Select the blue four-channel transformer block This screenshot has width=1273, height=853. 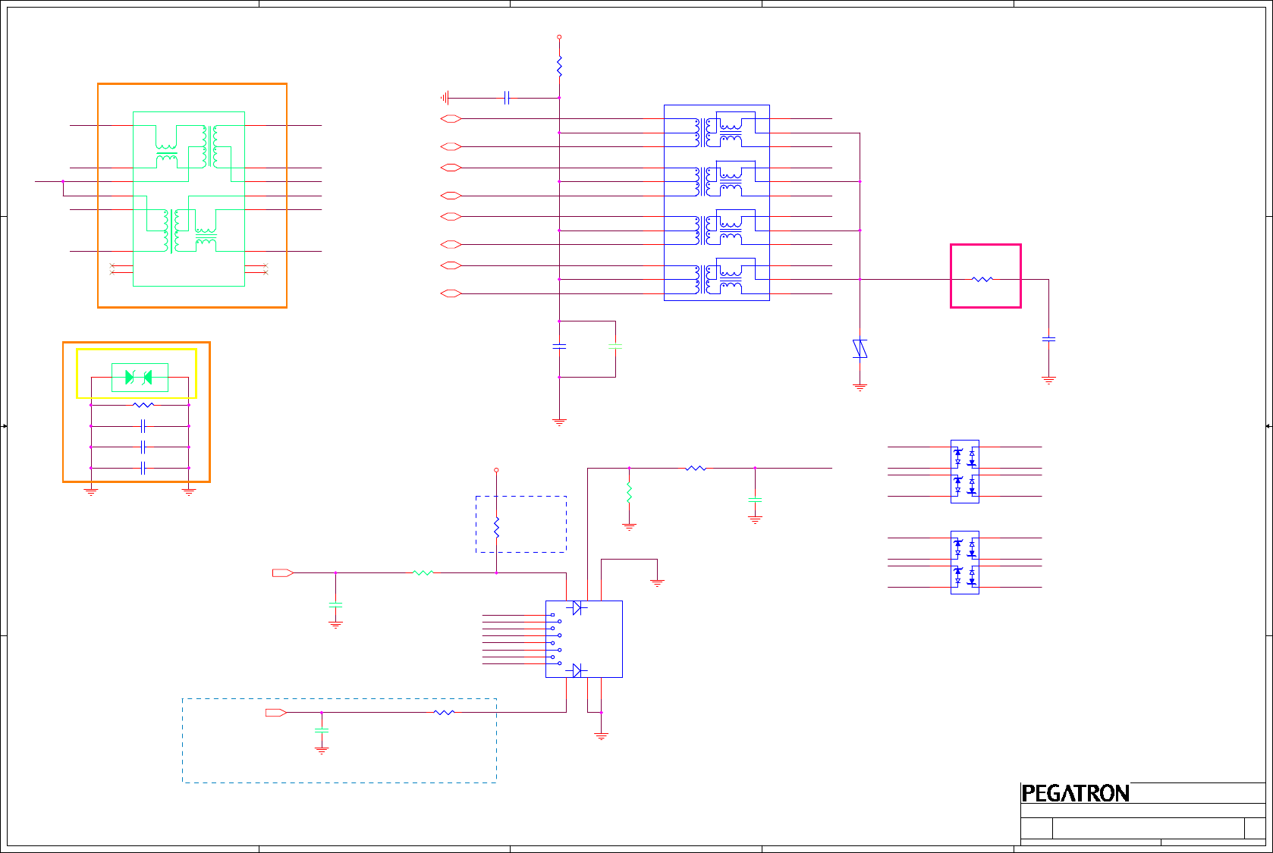[717, 202]
